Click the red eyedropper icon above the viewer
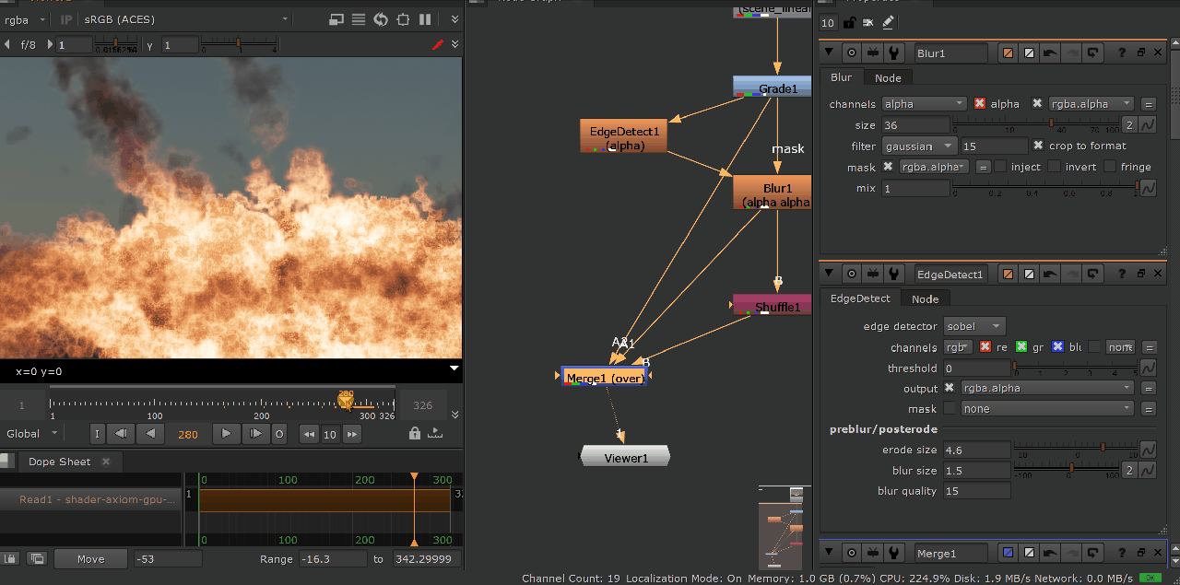 pyautogui.click(x=437, y=43)
